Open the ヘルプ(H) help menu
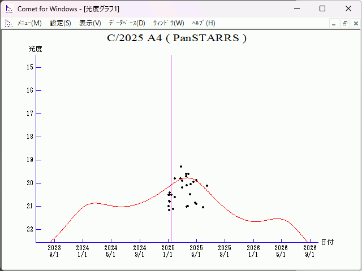Viewport: 362px width, 271px height. (x=204, y=23)
